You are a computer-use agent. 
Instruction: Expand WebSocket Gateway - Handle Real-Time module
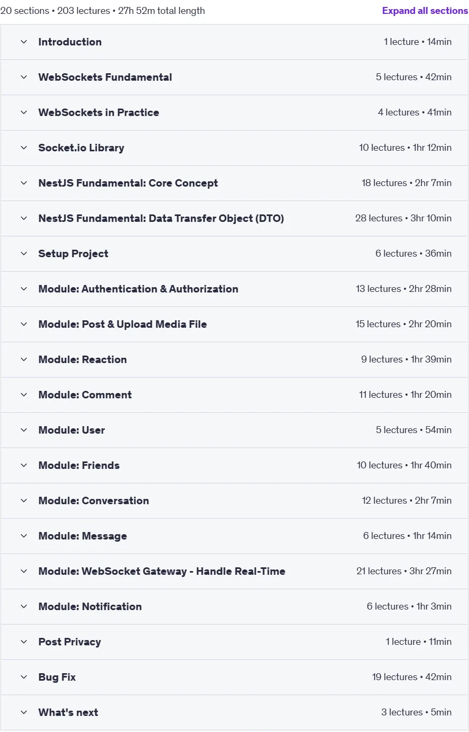234,571
